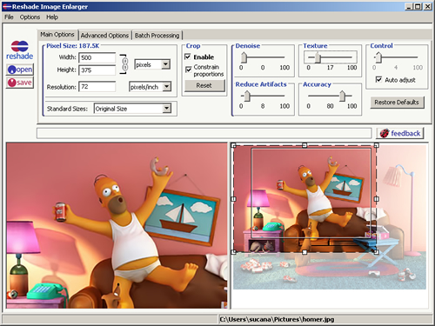Click the aspect ratio chain link icon

124,64
